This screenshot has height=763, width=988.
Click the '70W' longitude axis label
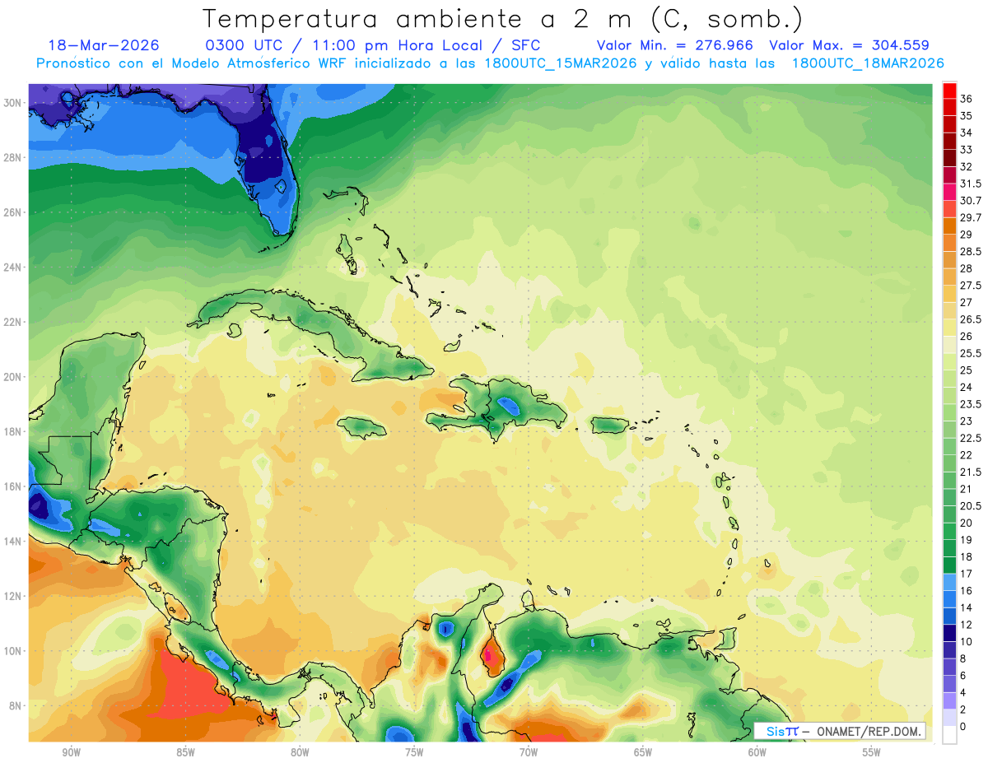(x=529, y=752)
